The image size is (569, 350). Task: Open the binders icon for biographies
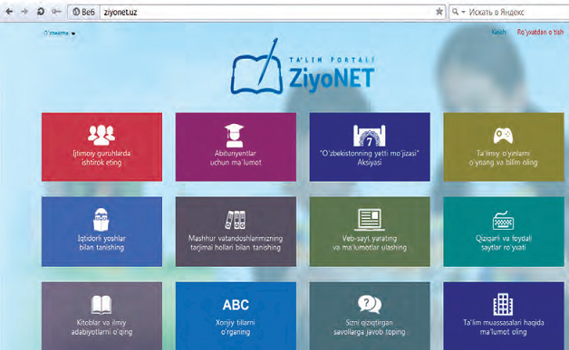point(236,220)
